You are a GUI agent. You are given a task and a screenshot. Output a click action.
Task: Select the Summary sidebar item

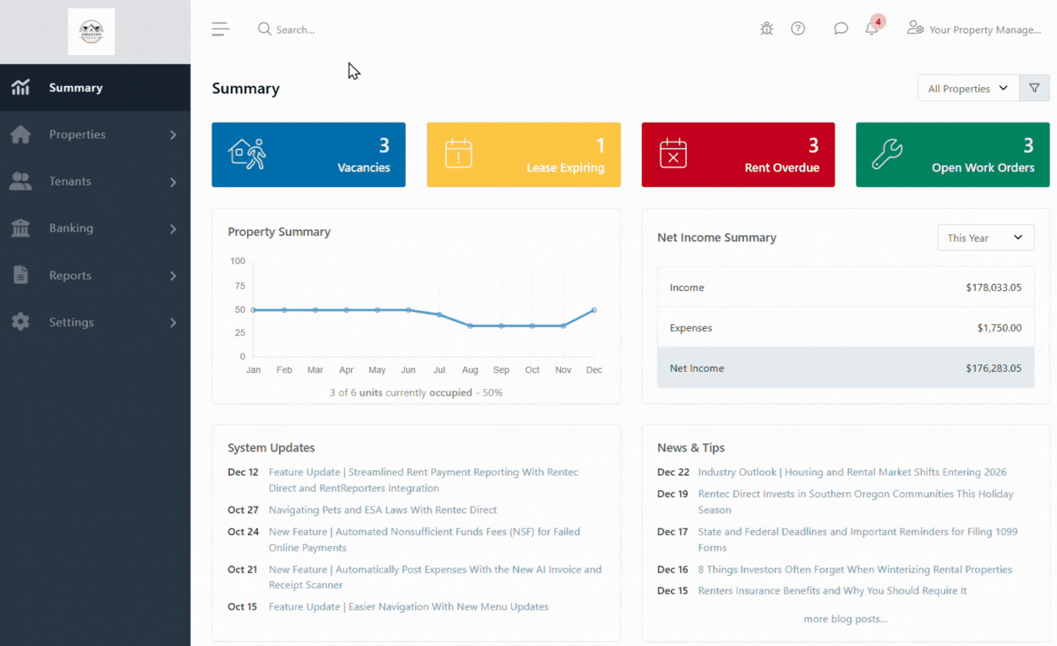[95, 88]
